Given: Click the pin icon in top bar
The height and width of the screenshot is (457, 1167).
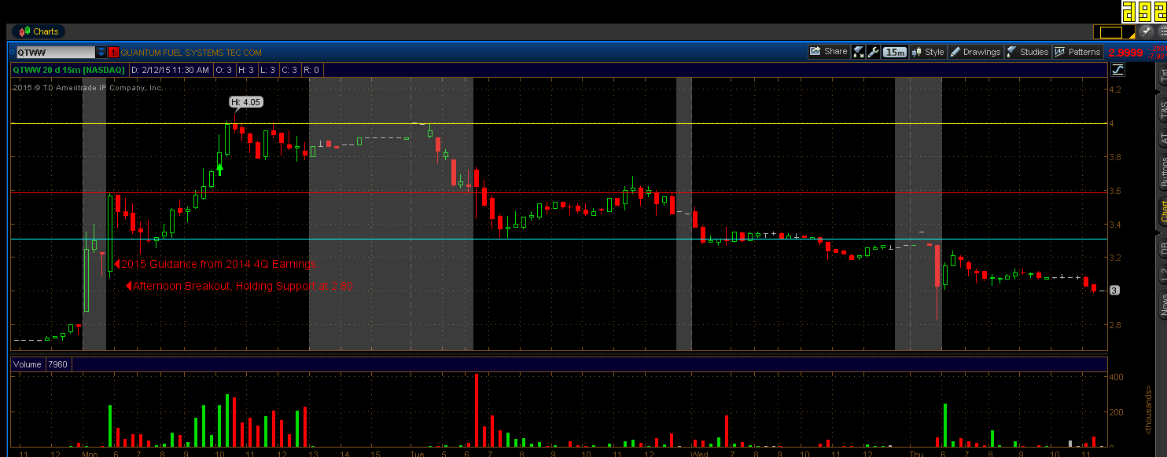Looking at the screenshot, I should click(x=1147, y=31).
